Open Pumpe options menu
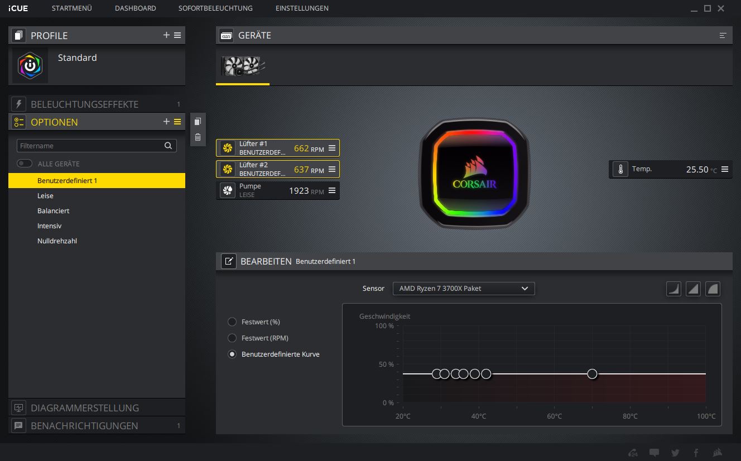 [x=332, y=190]
